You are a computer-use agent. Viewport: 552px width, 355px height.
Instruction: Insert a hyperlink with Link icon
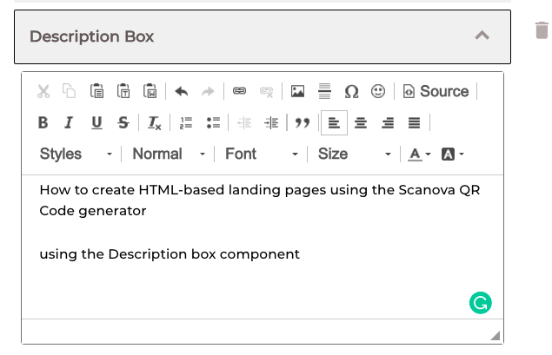pos(239,91)
